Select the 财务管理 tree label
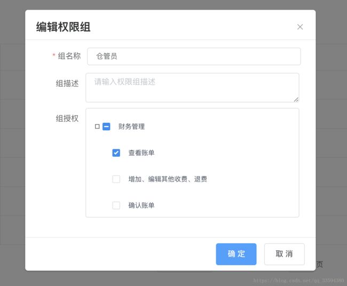347x286 pixels. [131, 126]
